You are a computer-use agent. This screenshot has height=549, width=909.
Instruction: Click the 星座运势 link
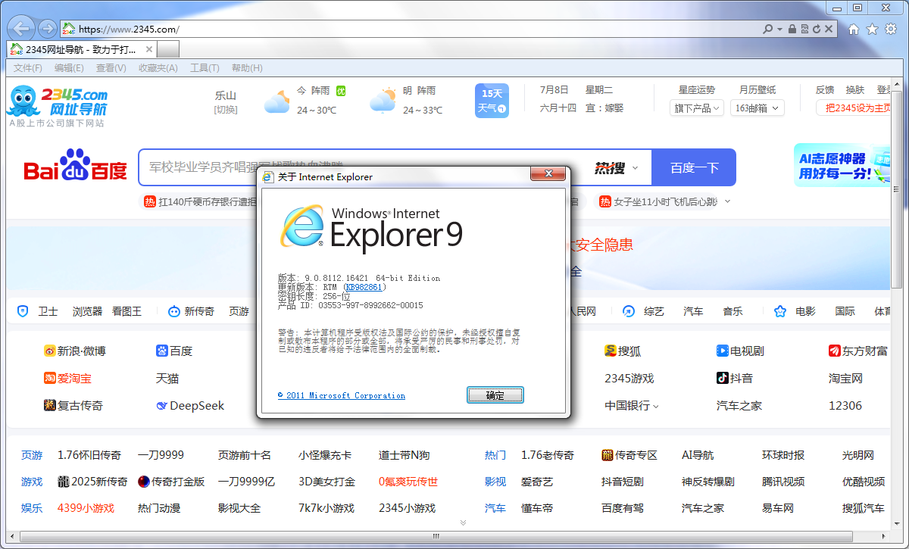point(697,90)
